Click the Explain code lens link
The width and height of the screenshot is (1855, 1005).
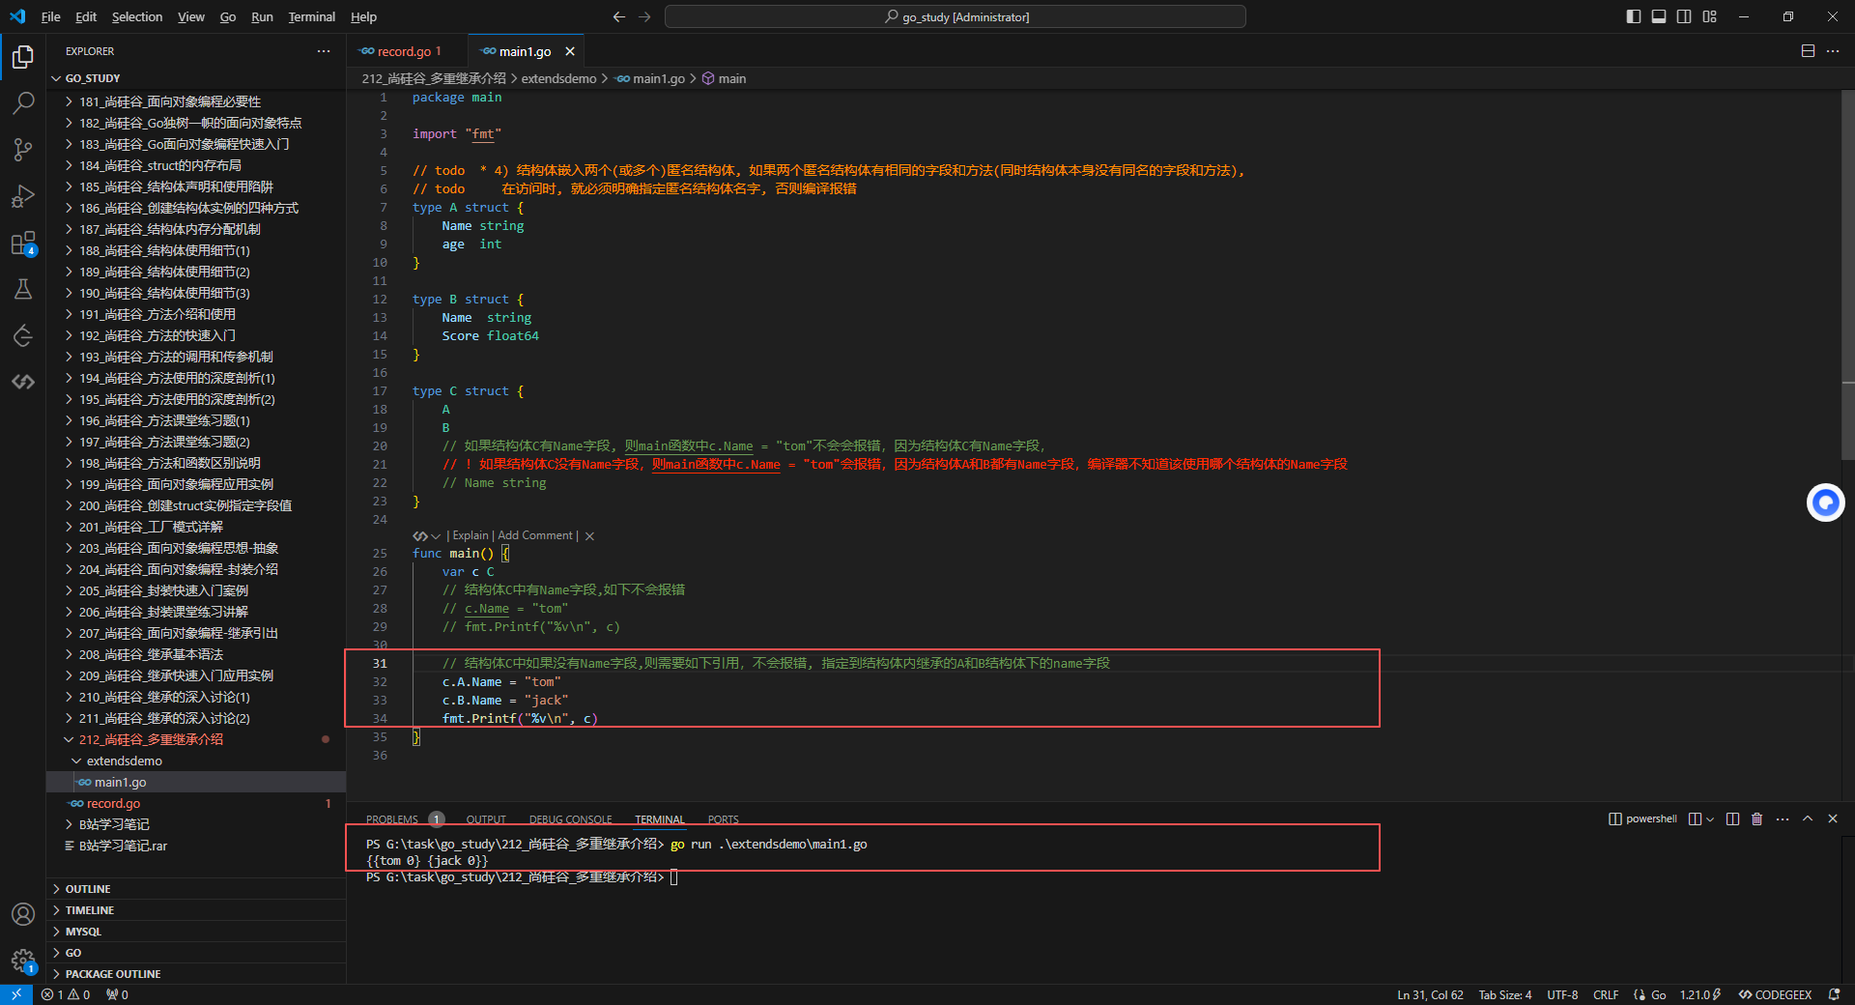[x=471, y=536]
